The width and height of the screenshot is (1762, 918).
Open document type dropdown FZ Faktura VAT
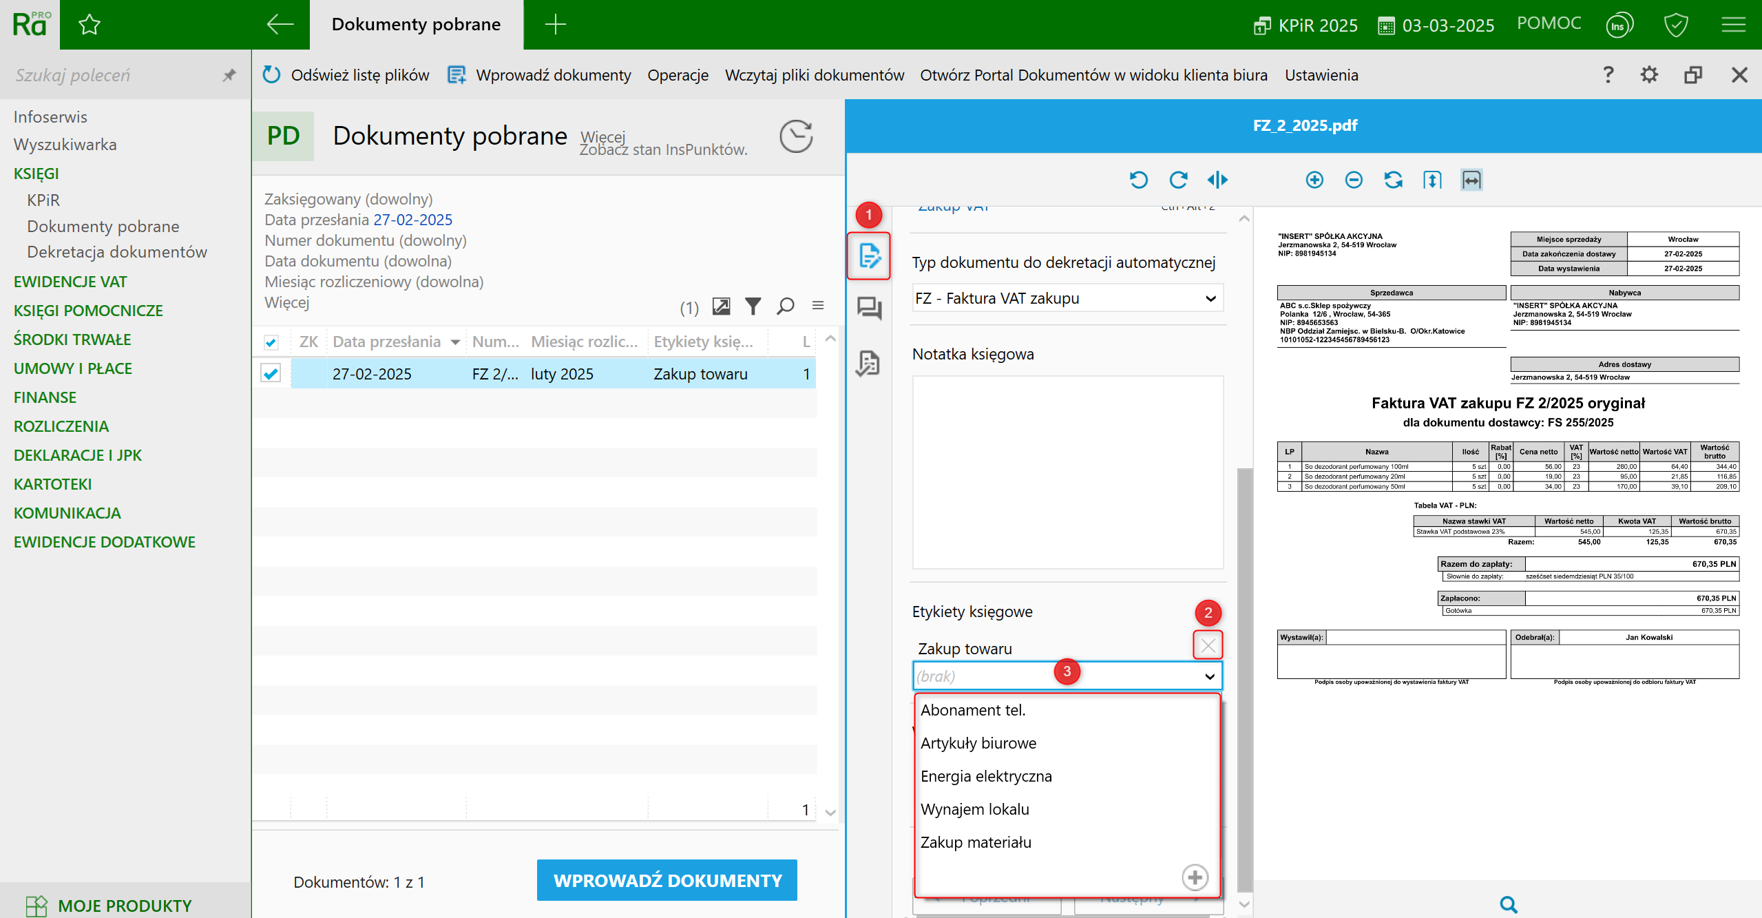pyautogui.click(x=1067, y=298)
